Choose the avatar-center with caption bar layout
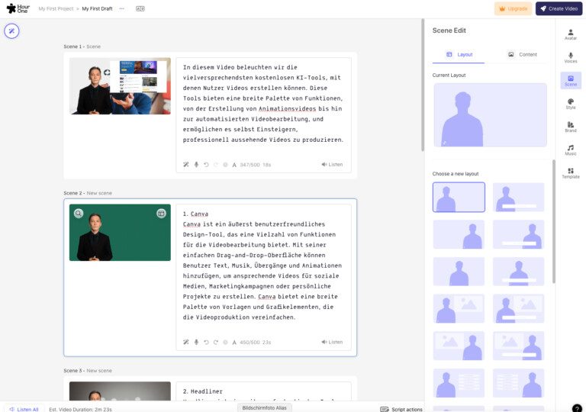586x412 pixels. pyautogui.click(x=518, y=272)
